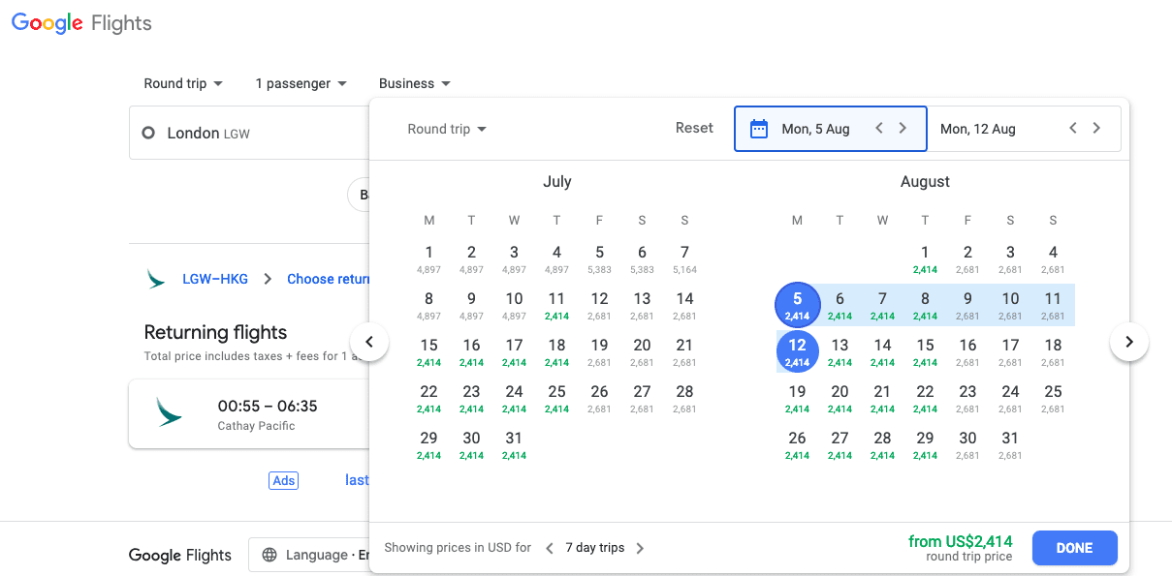Select July 5 priced 5,383
This screenshot has height=576, width=1172.
point(600,258)
